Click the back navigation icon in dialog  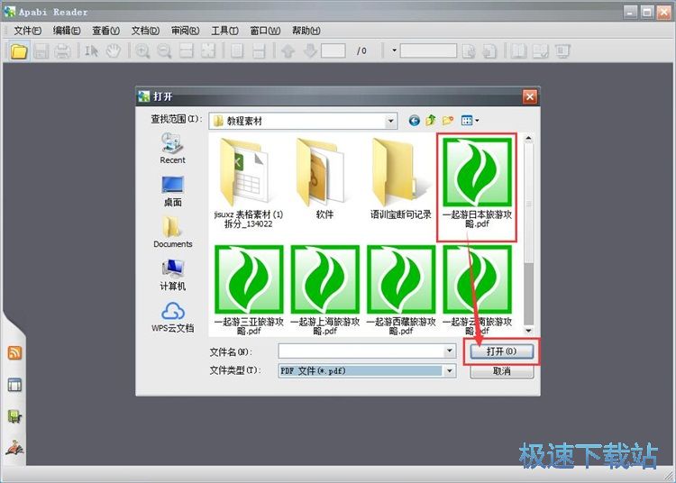click(x=415, y=121)
